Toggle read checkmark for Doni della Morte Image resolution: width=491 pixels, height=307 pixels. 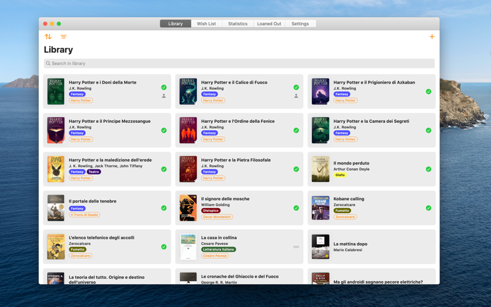(x=164, y=87)
